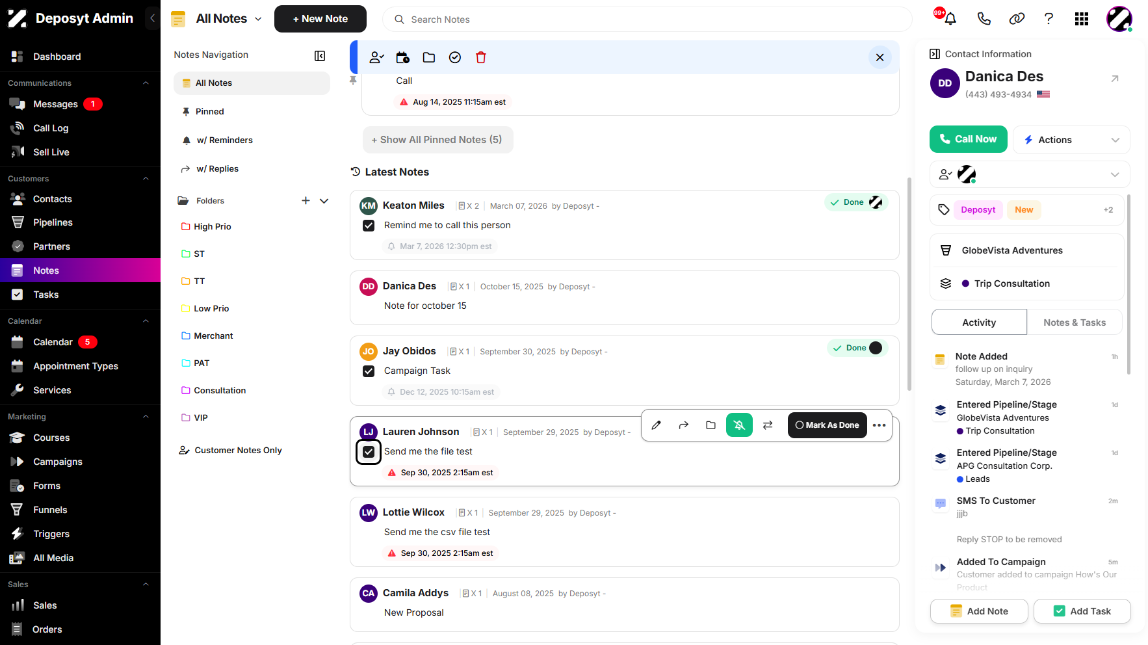Screen dimensions: 1148x645
Task: Collapse the Folders list chevron
Action: (324, 201)
